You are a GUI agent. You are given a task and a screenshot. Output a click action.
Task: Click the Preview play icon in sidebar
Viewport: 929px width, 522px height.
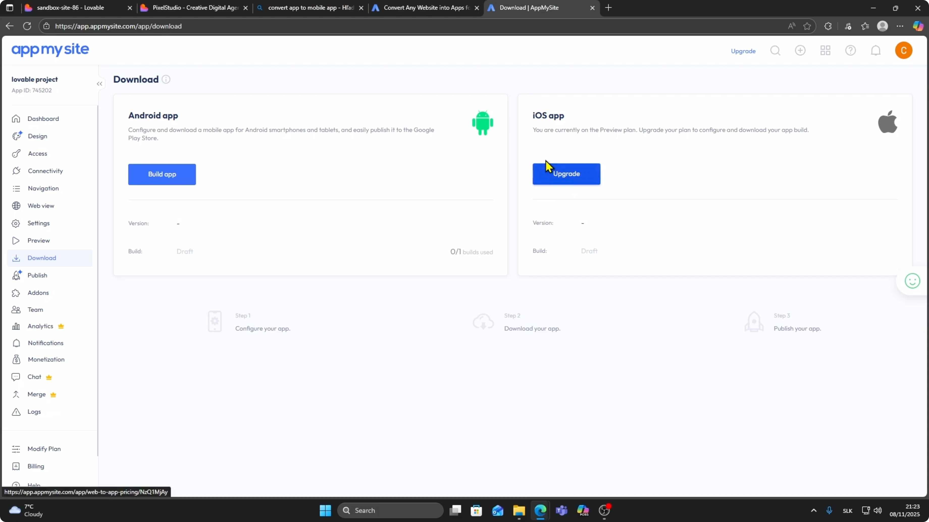16,241
